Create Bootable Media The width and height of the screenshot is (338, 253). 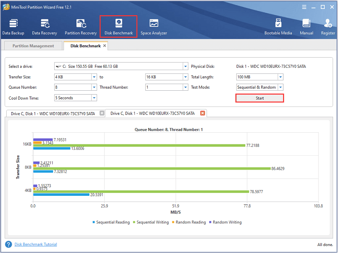coord(278,27)
